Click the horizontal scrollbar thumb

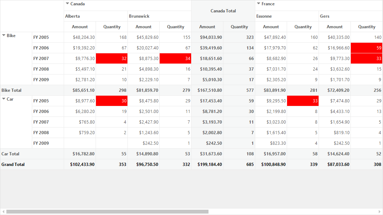click(x=107, y=211)
